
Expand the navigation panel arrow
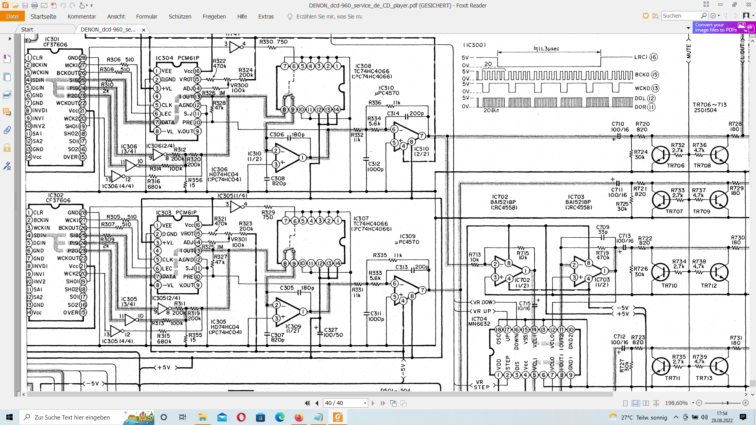coord(10,39)
